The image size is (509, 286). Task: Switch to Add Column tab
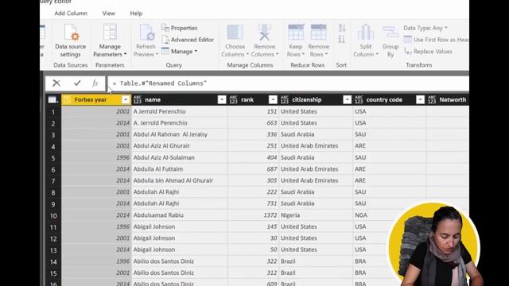[x=71, y=14]
